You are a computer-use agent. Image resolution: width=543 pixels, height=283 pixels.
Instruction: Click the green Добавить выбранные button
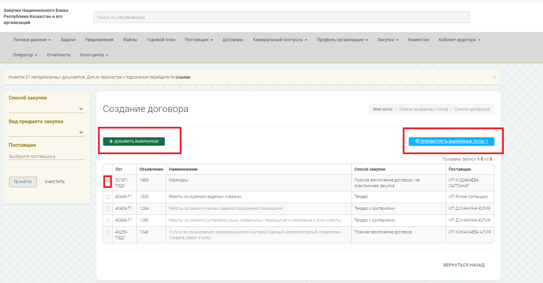click(134, 141)
